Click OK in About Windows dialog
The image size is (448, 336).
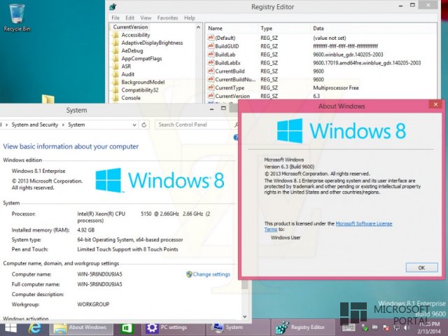(421, 267)
